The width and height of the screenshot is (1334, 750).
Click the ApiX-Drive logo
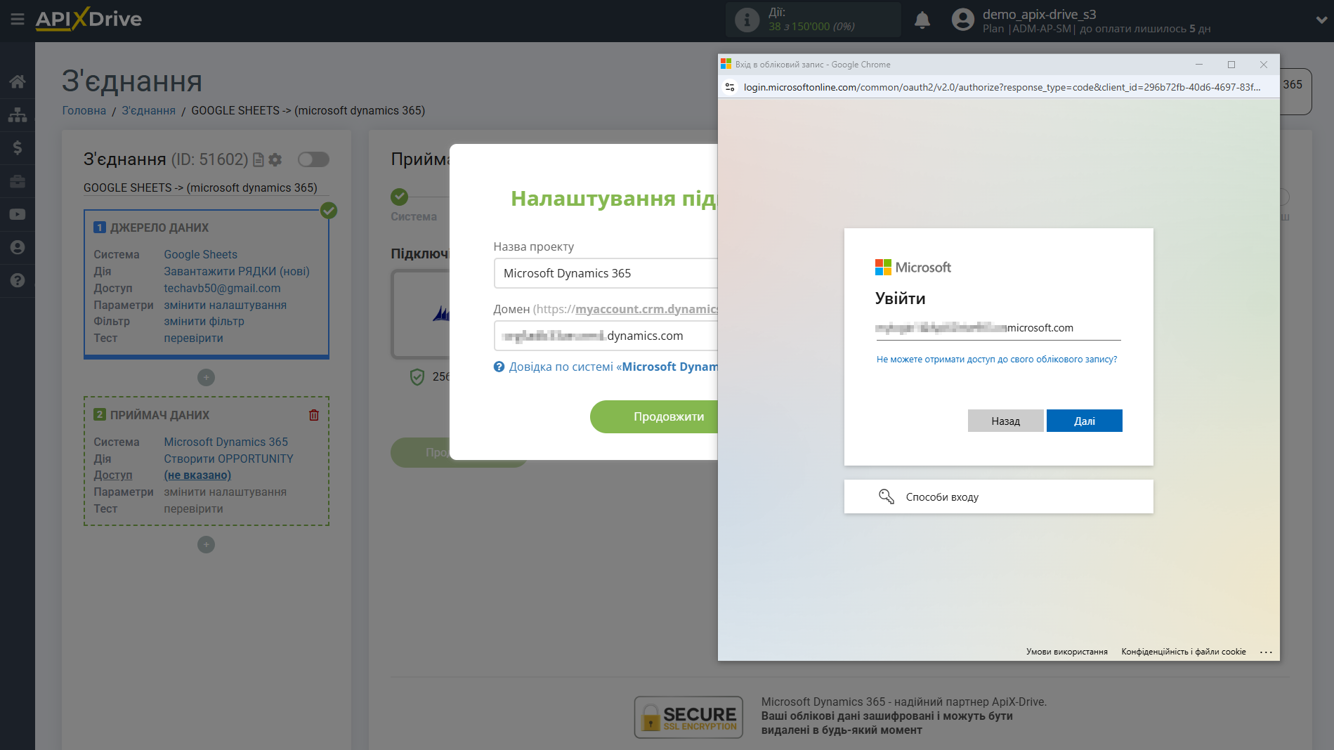(x=89, y=19)
